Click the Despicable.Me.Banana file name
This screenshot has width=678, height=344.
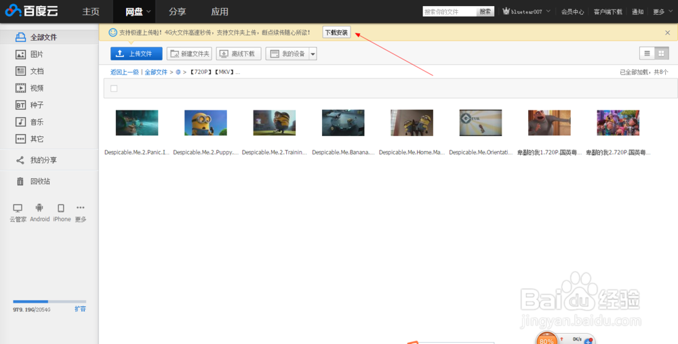[343, 152]
